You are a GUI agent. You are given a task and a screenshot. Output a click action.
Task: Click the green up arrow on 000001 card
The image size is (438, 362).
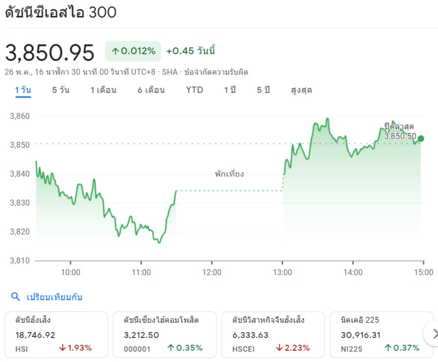171,348
